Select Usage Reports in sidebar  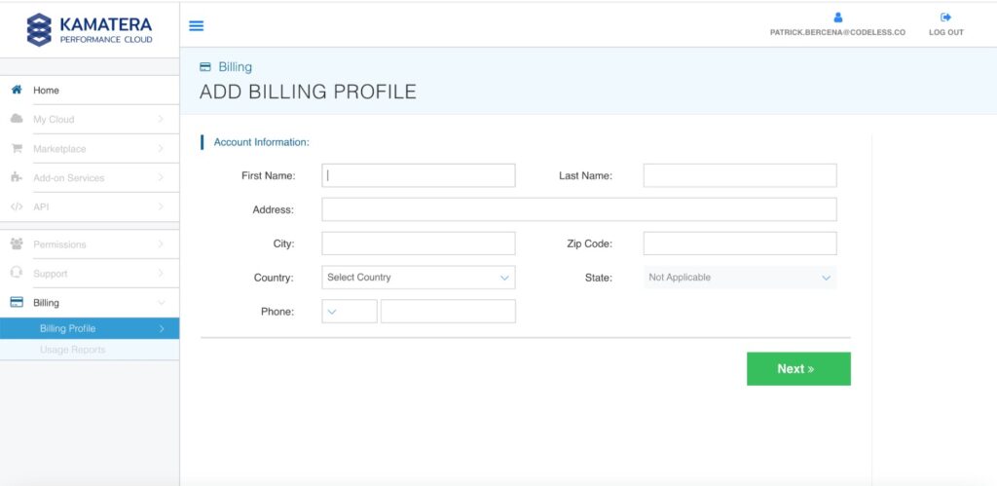coord(72,350)
